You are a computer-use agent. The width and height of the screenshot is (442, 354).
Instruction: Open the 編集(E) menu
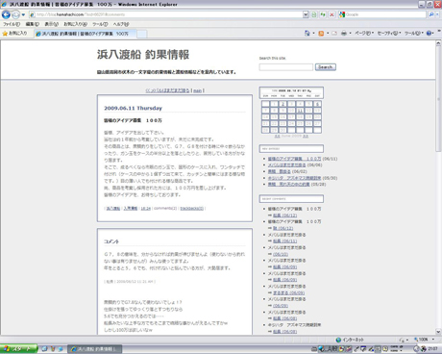(33, 24)
